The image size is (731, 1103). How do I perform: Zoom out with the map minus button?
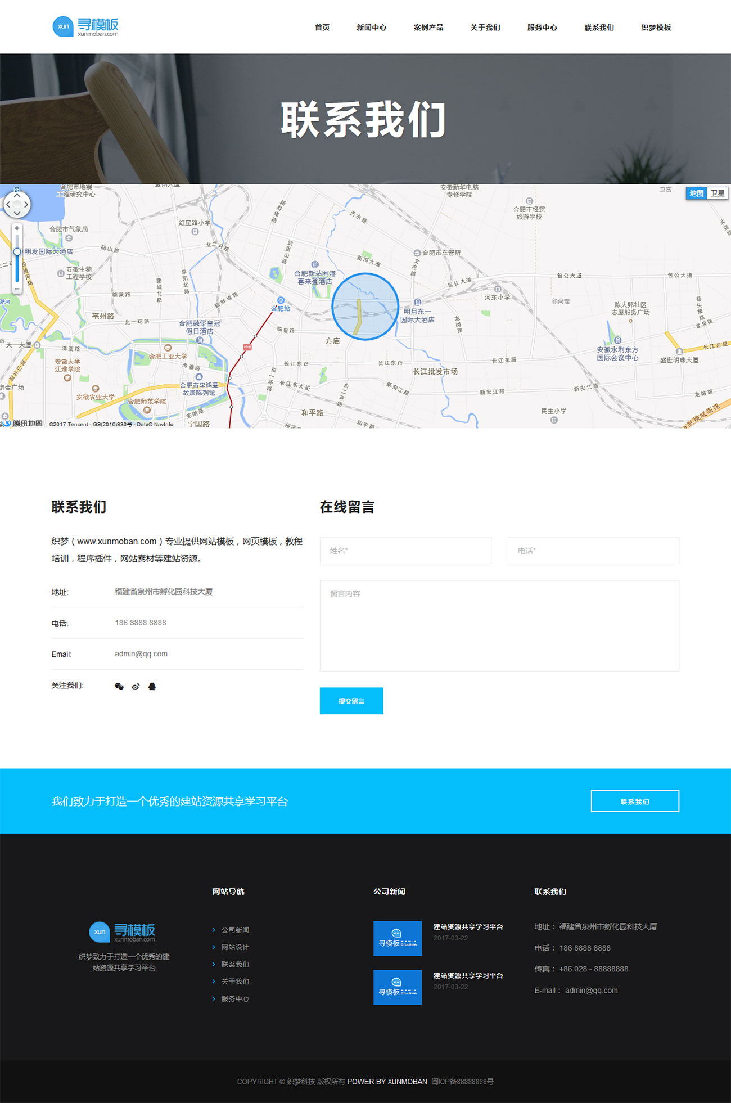[17, 289]
